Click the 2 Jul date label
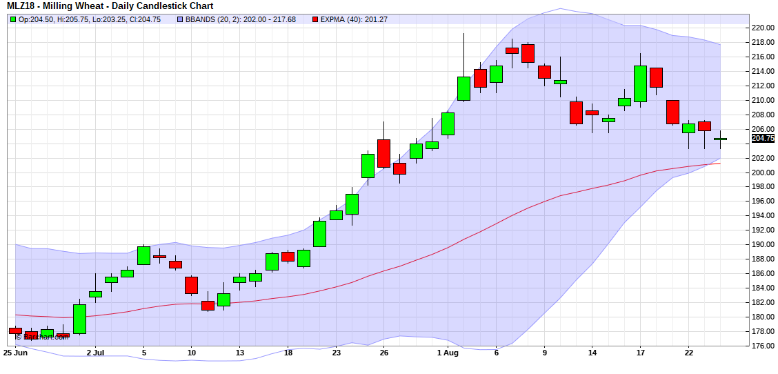 94,353
